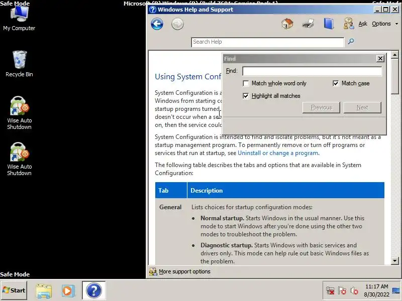Viewport: 402px width, 301px height.
Task: Click the Find text input field
Action: (312, 71)
